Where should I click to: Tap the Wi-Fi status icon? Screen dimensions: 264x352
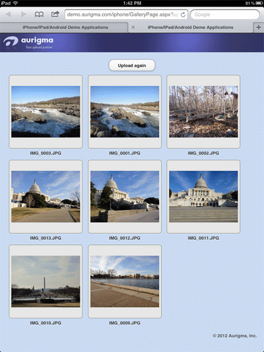coord(15,3)
